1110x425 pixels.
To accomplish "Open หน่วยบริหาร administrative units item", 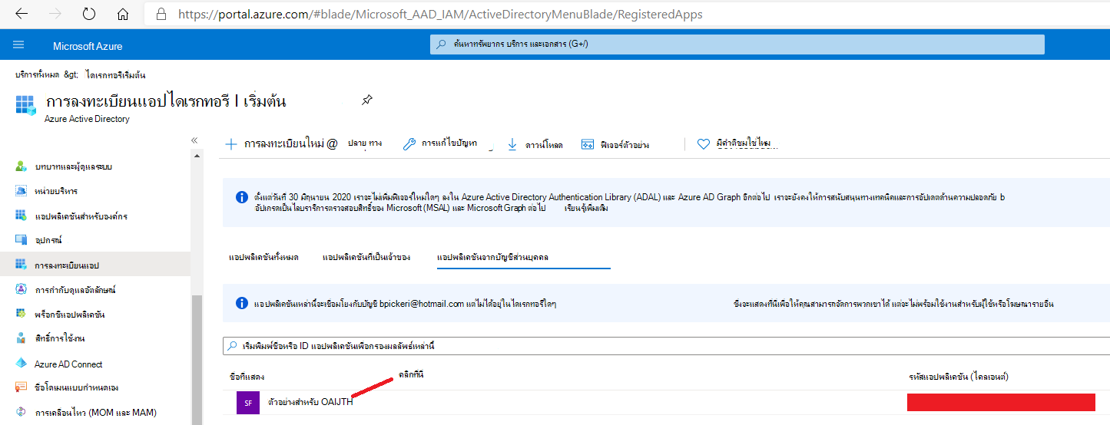I will point(56,191).
